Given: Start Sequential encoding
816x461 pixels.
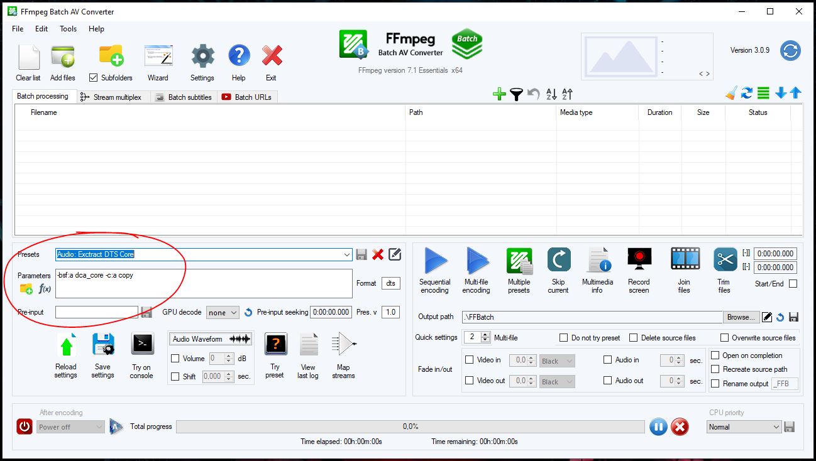Looking at the screenshot, I should point(434,261).
